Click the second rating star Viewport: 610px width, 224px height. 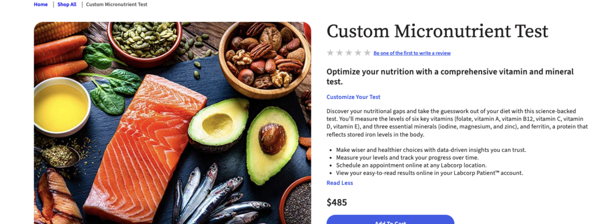pyautogui.click(x=339, y=53)
